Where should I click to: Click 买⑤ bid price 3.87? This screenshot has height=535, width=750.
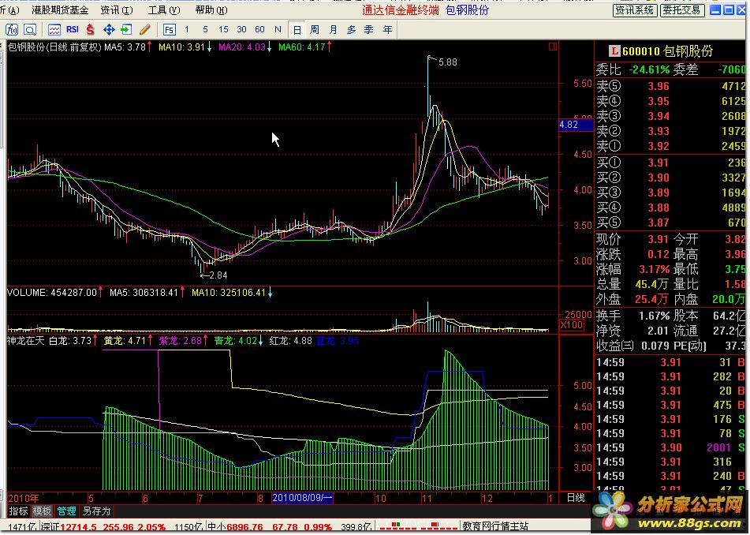659,223
